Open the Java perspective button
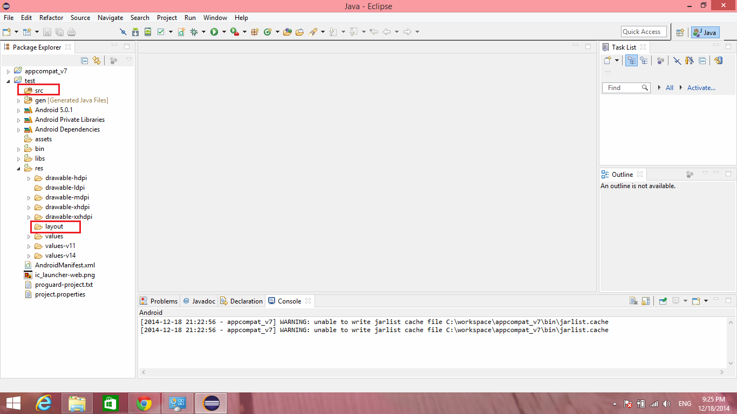737x414 pixels. (x=705, y=32)
